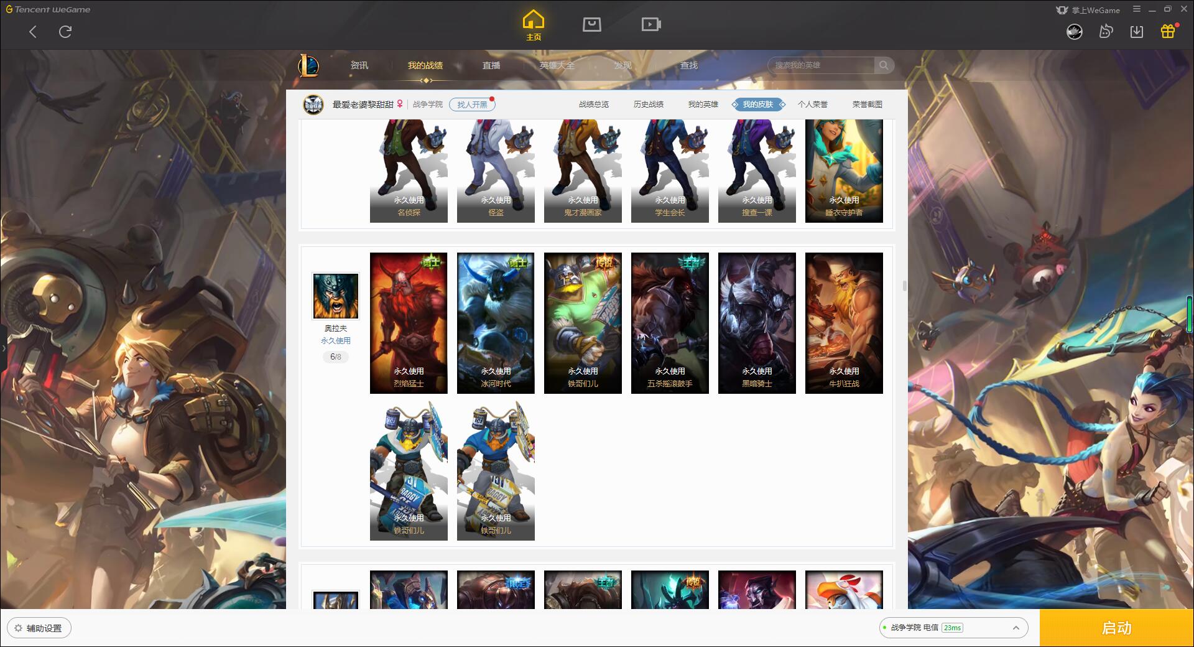
Task: Click the magnifier search button
Action: (884, 65)
